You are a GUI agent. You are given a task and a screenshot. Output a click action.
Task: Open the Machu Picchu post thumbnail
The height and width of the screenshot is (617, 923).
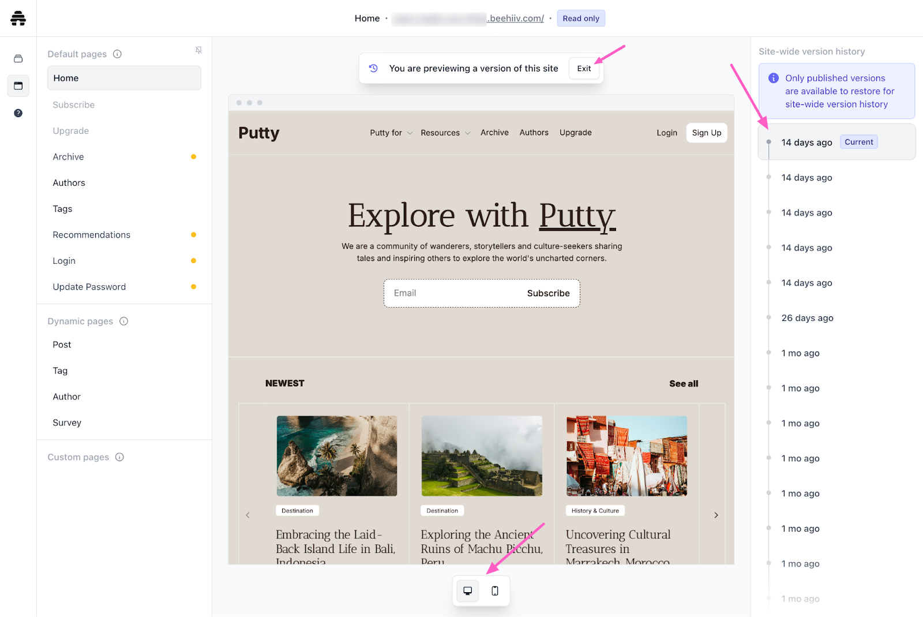pos(482,455)
